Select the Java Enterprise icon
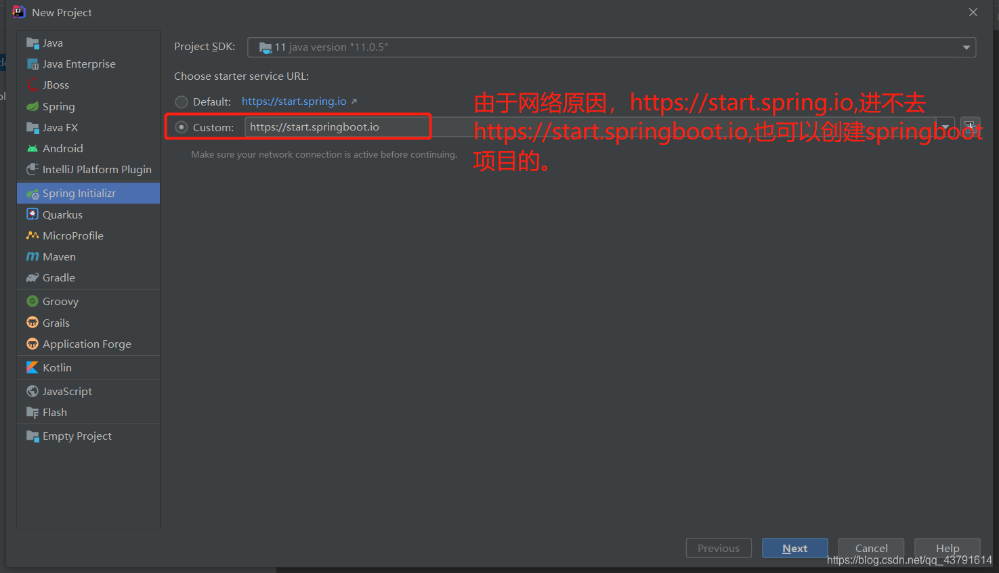This screenshot has height=573, width=999. point(33,64)
